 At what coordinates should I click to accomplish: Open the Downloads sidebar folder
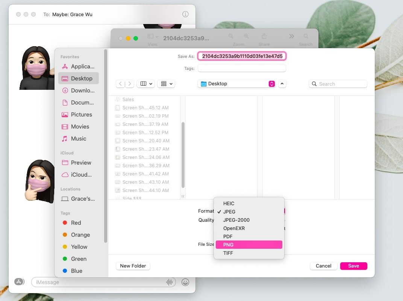tap(79, 91)
